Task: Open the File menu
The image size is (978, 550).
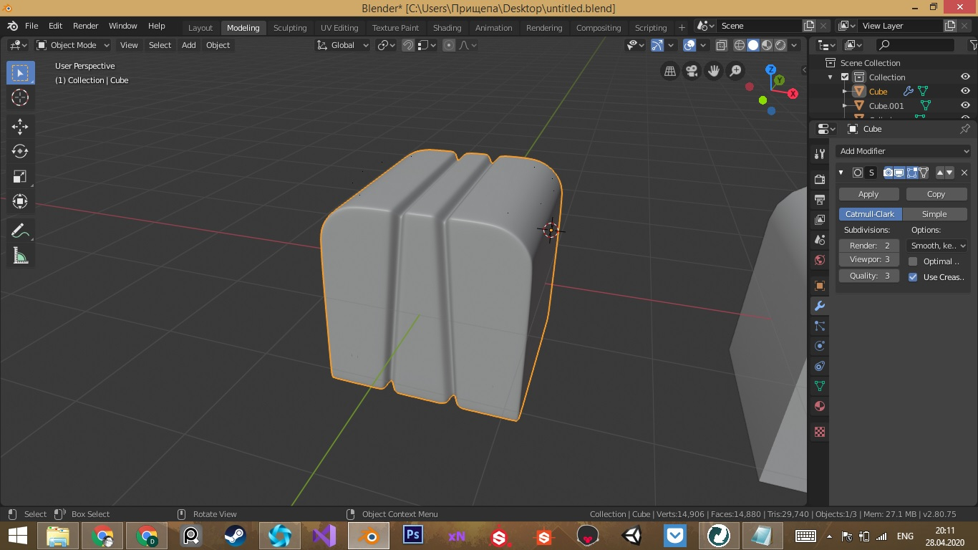Action: pos(32,26)
